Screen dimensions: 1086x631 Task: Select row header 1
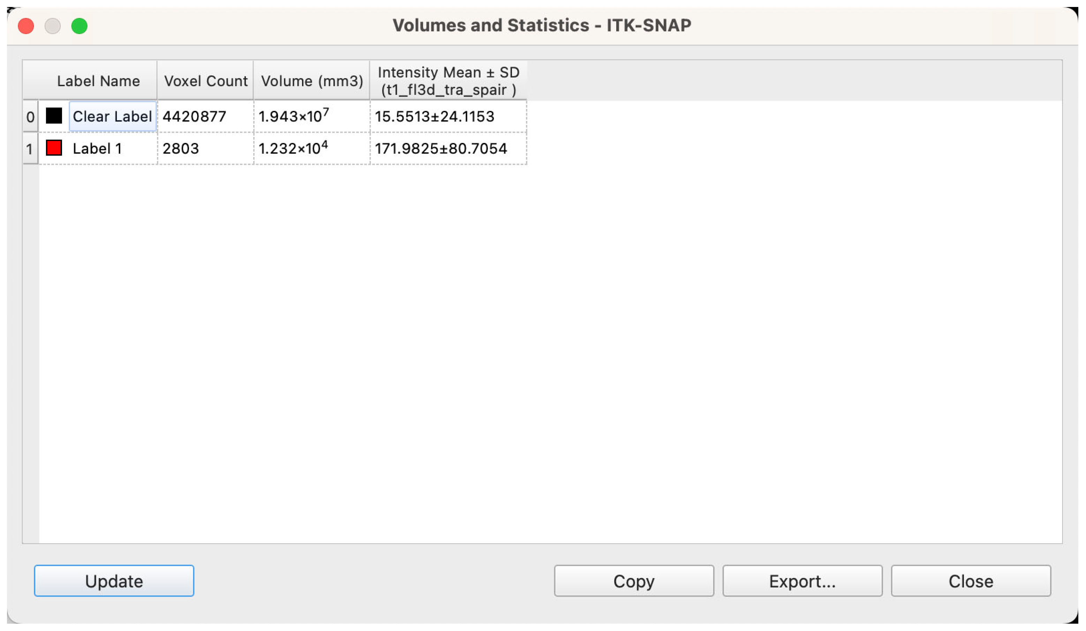point(30,149)
